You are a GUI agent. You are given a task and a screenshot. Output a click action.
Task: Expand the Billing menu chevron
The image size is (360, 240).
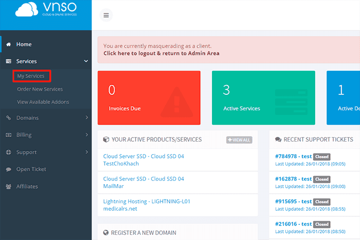pos(86,135)
